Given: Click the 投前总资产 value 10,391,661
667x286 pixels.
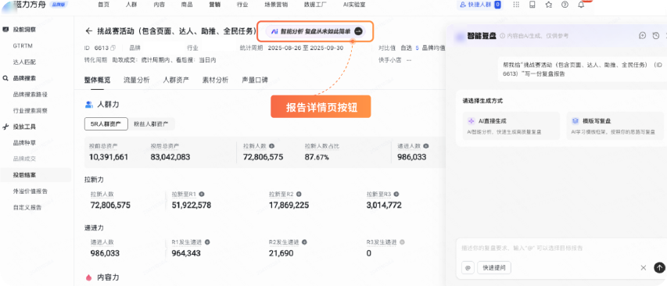Looking at the screenshot, I should click(109, 157).
